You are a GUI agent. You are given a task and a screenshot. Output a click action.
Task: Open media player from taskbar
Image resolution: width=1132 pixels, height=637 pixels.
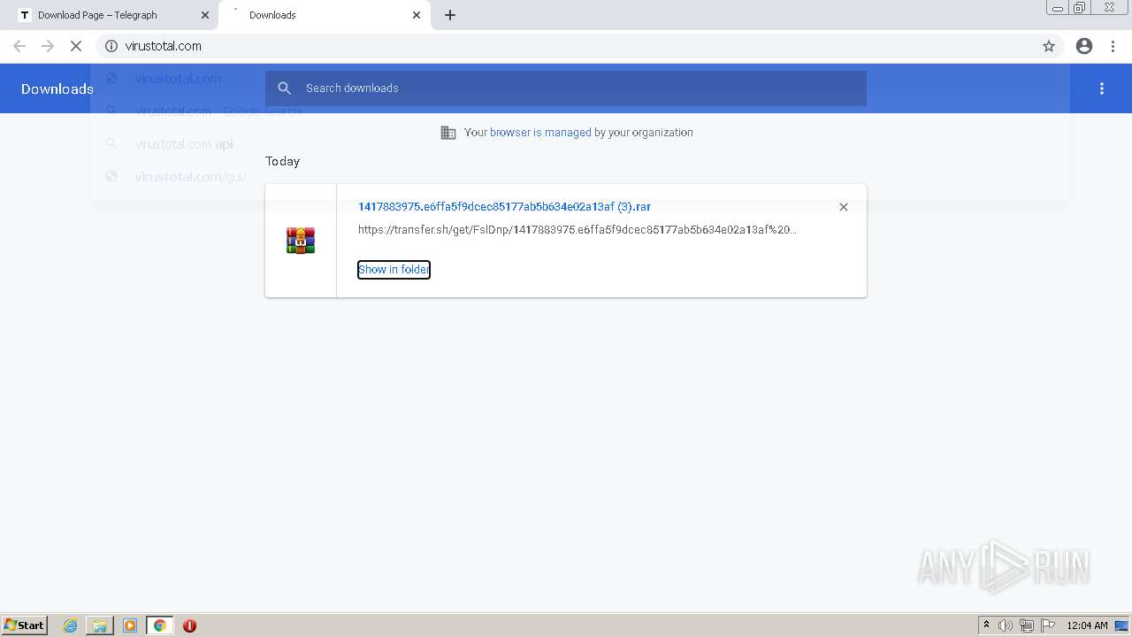130,625
